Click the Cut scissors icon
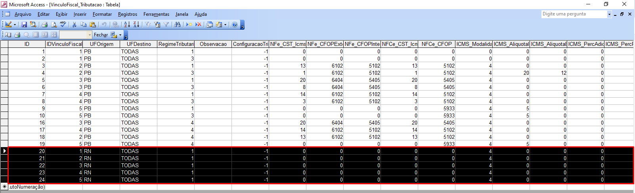Viewport: 635px width, 193px height. pyautogui.click(x=74, y=25)
